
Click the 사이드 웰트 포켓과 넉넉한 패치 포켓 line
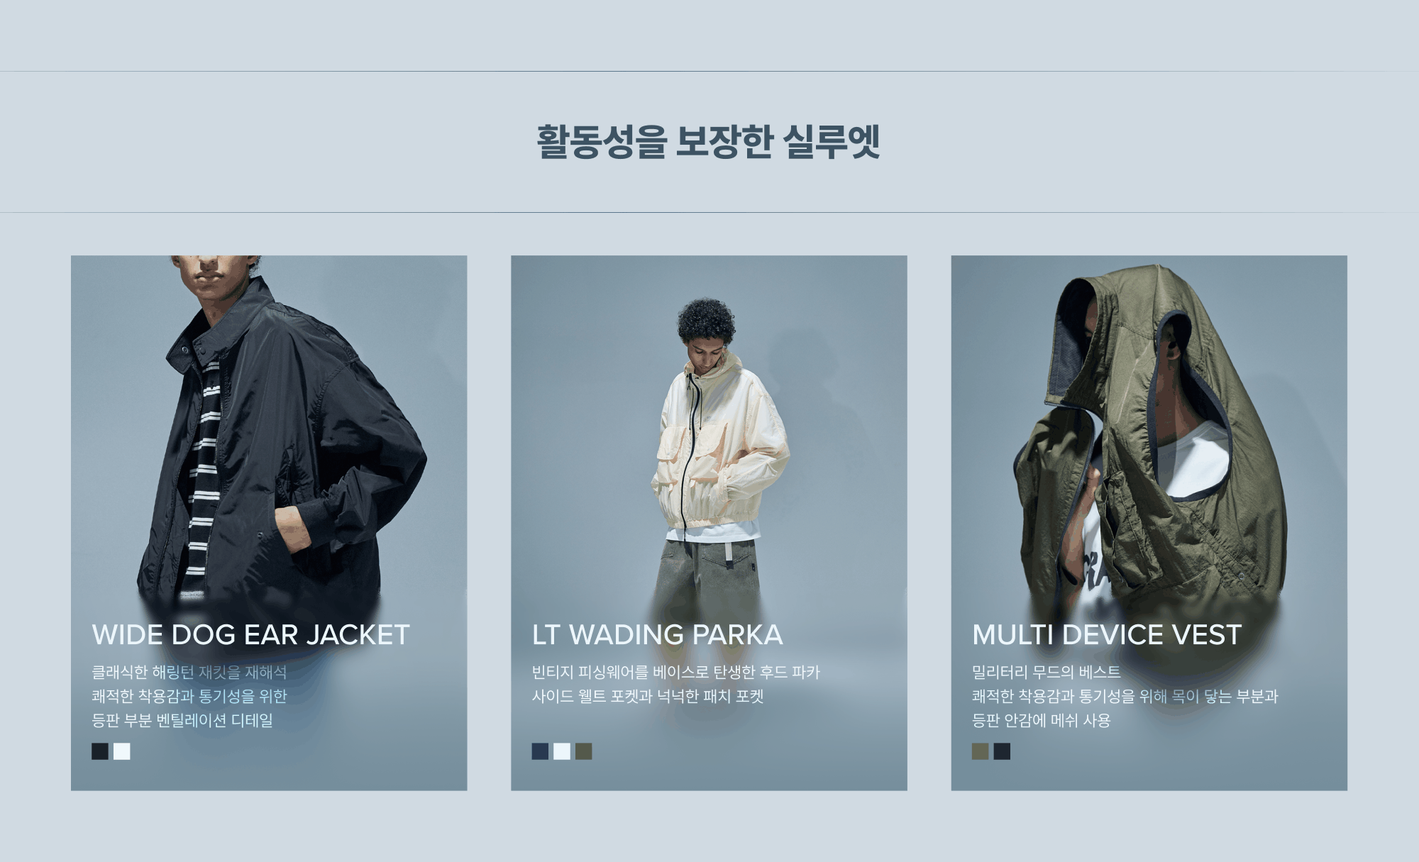(x=648, y=696)
